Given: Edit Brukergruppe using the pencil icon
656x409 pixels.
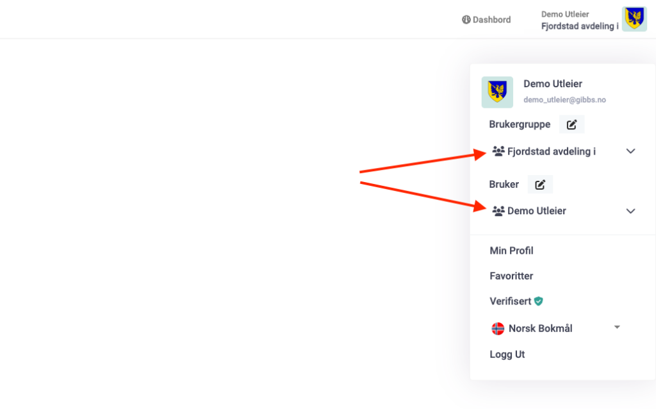Looking at the screenshot, I should click(x=571, y=124).
